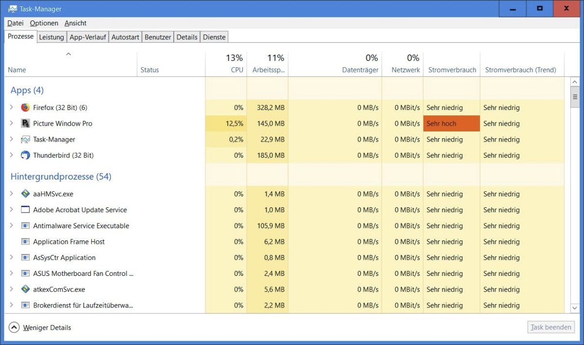Click the Application Frame Host icon

coord(25,242)
